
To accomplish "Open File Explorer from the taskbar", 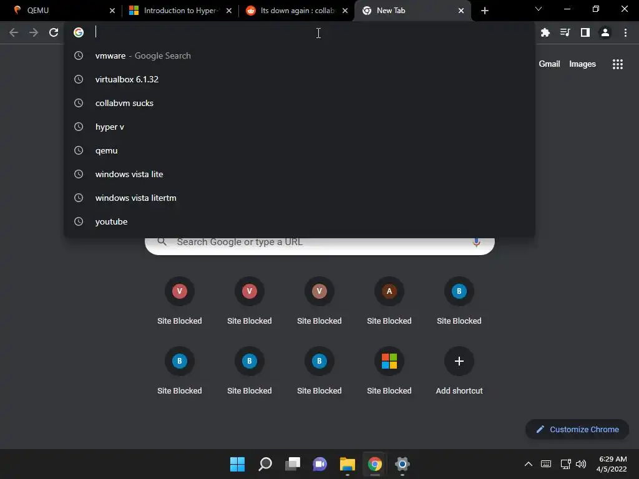I will click(347, 464).
